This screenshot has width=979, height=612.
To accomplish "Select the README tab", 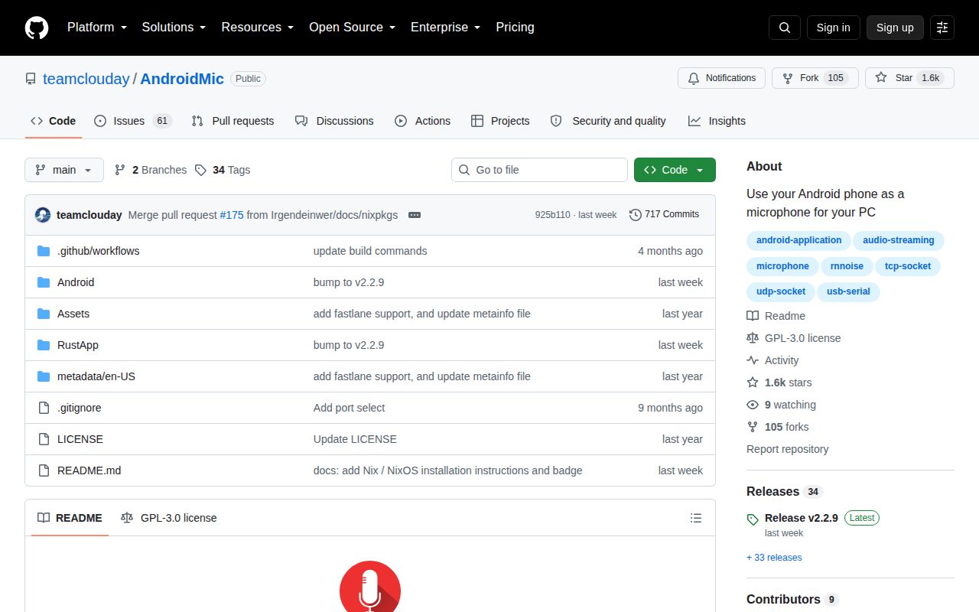I will point(70,518).
